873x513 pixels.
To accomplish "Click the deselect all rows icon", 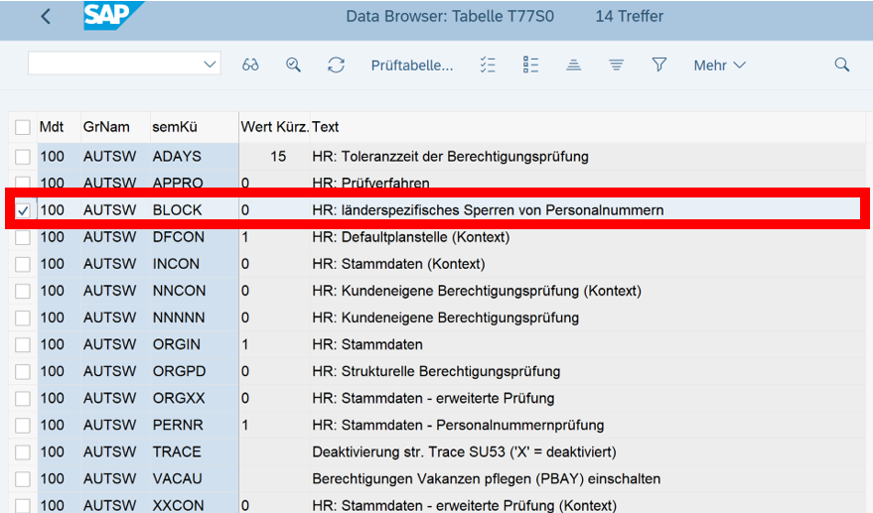I will [529, 65].
